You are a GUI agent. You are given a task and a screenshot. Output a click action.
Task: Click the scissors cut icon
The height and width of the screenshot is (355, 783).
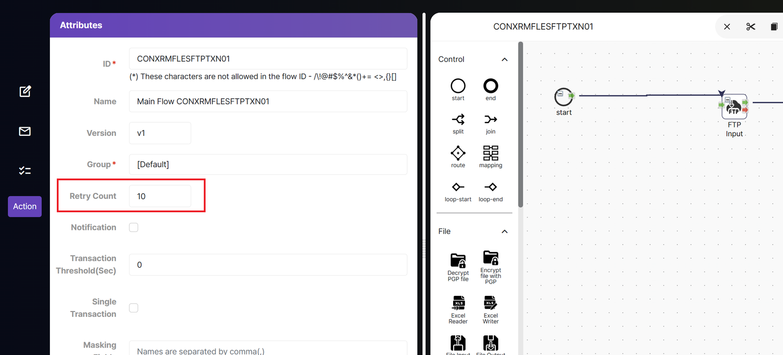(750, 27)
